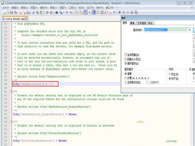Collapse the comment block at line 41
Viewport: 195px width, 146px height.
12,92
